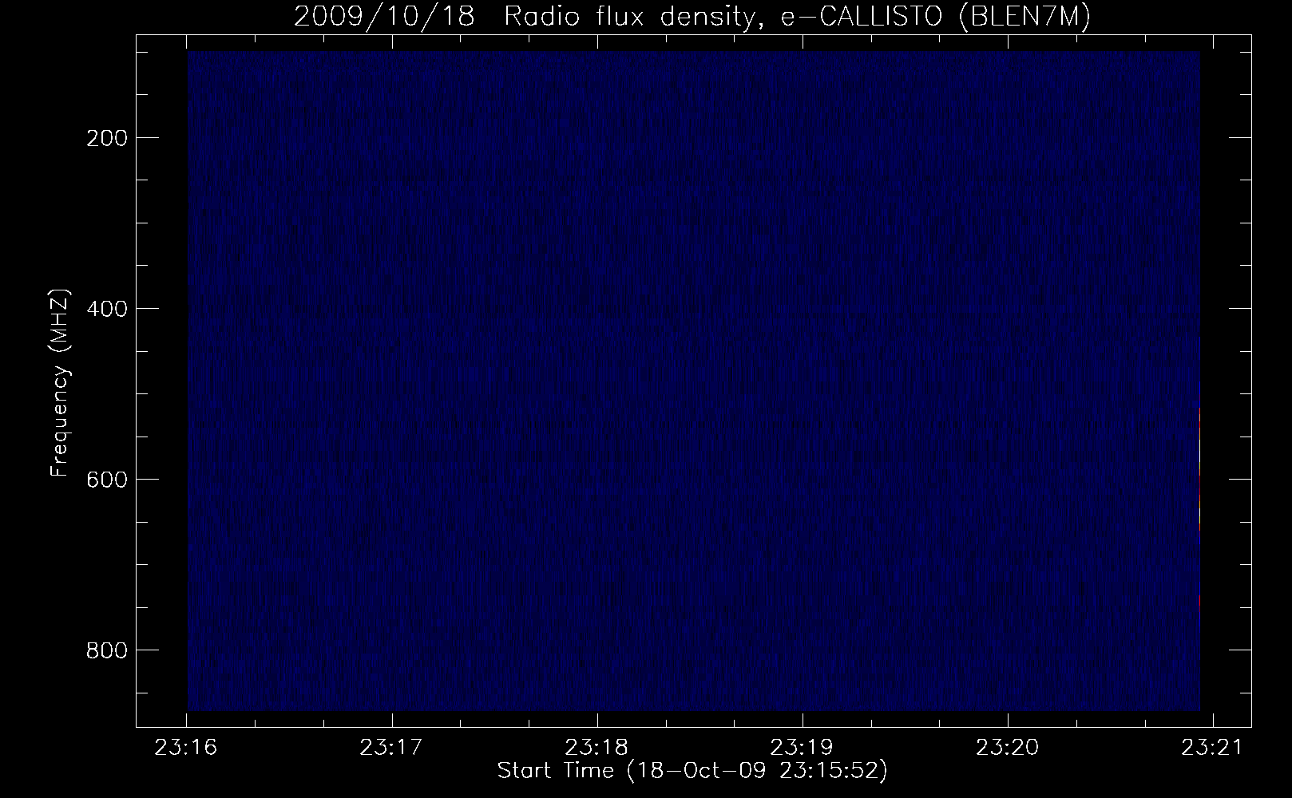Click the '600' frequency tick label
This screenshot has height=798, width=1292.
(x=105, y=480)
